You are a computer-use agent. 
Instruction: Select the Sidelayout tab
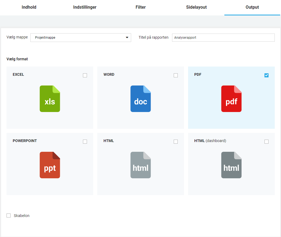[x=196, y=7]
